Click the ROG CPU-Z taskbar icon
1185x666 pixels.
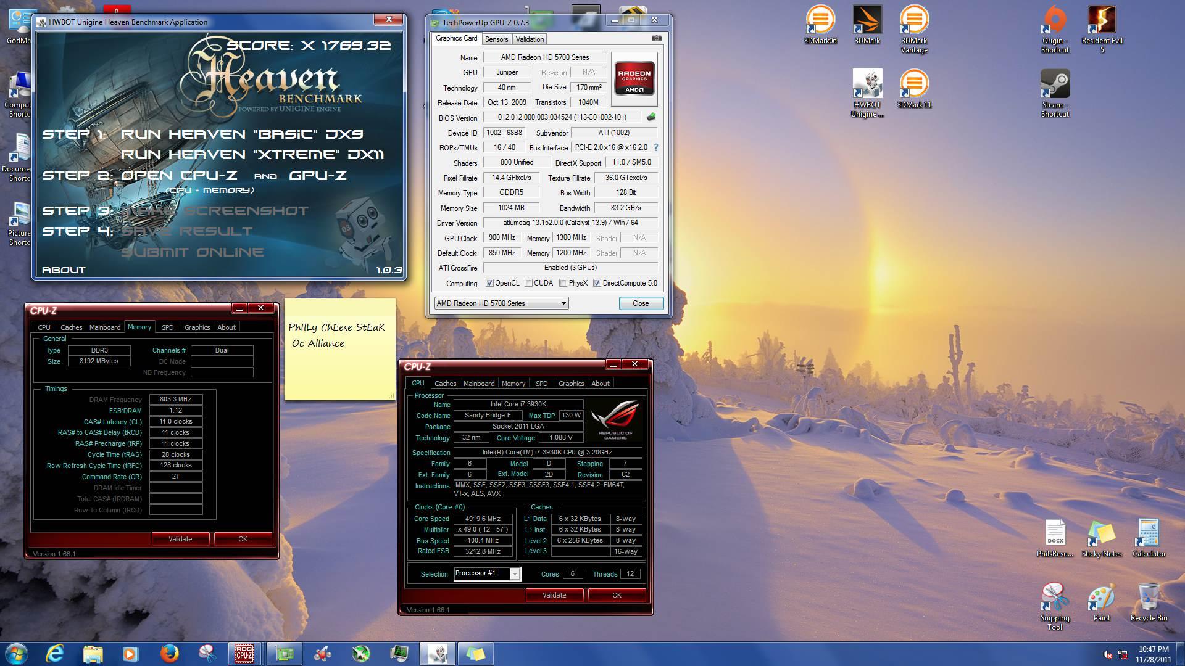click(245, 653)
